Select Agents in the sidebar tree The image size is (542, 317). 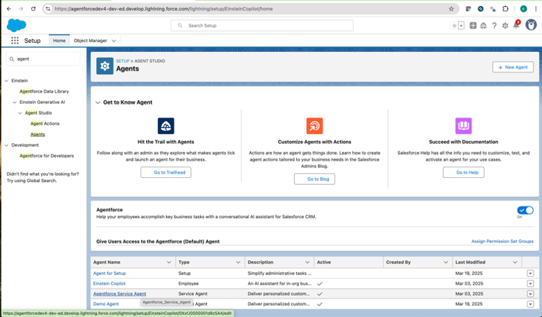37,134
